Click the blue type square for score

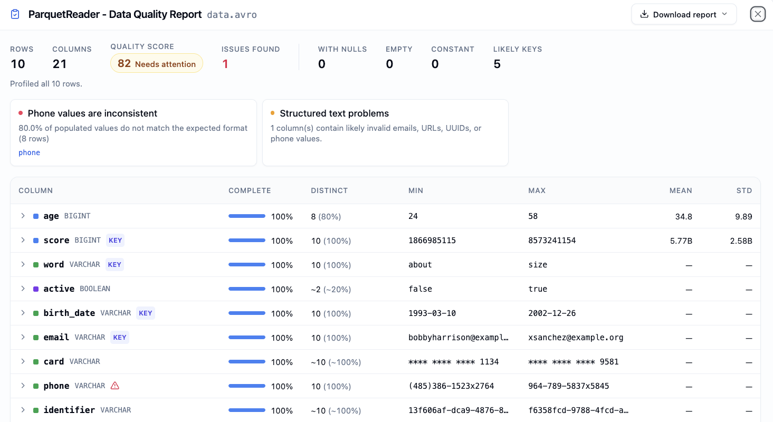click(36, 241)
